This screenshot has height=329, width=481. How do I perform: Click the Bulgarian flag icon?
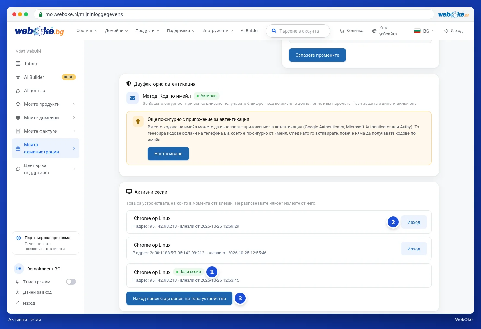tap(417, 31)
